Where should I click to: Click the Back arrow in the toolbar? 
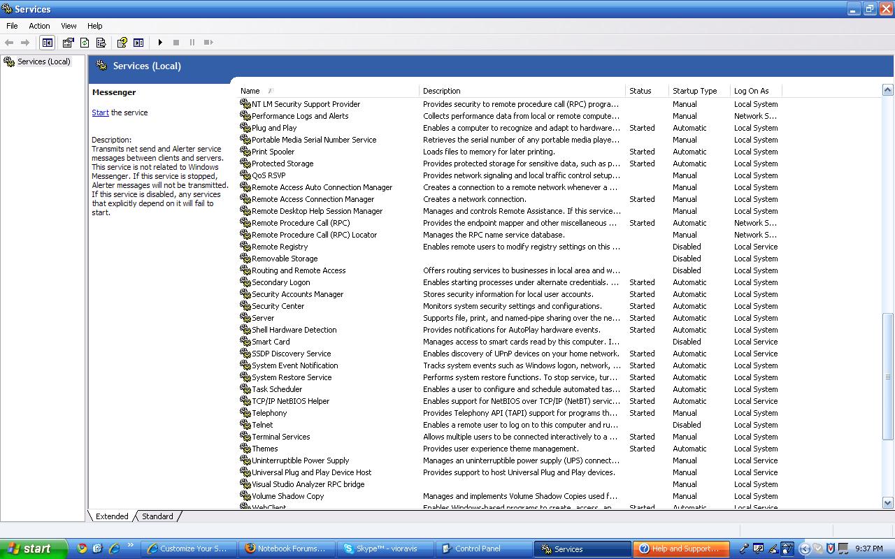point(9,43)
